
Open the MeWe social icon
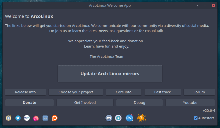tap(27, 118)
